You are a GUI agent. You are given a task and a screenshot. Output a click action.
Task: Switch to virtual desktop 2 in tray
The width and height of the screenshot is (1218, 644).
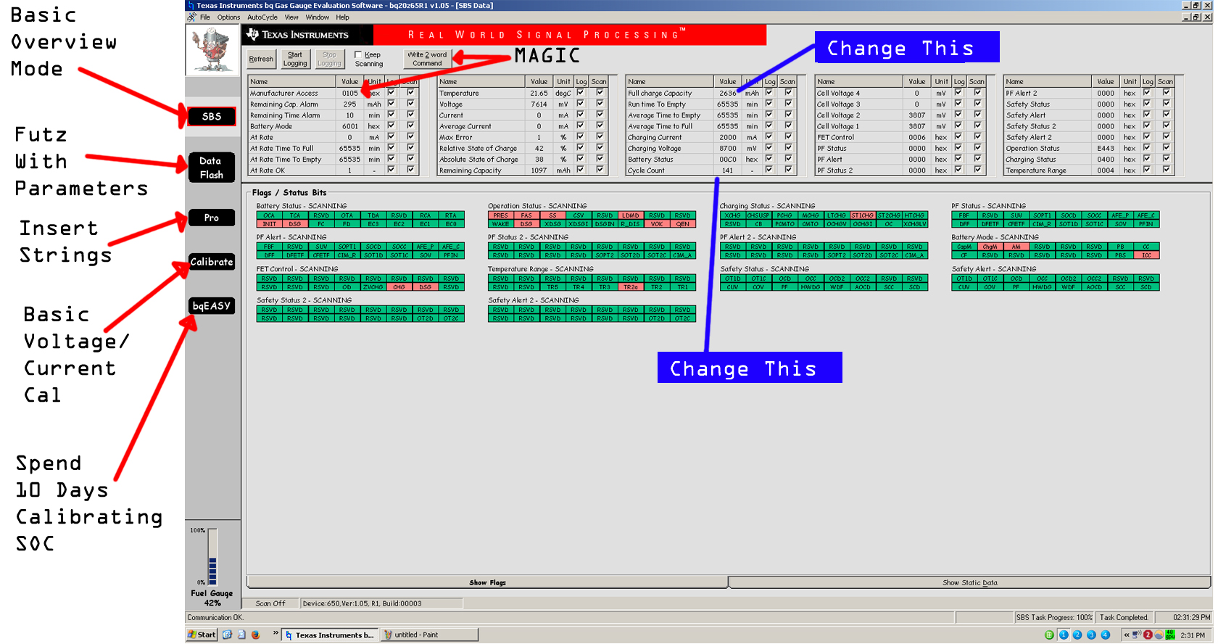click(x=1077, y=635)
